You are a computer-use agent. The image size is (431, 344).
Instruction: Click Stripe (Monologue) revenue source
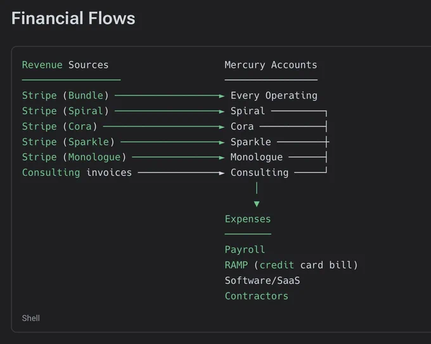74,157
